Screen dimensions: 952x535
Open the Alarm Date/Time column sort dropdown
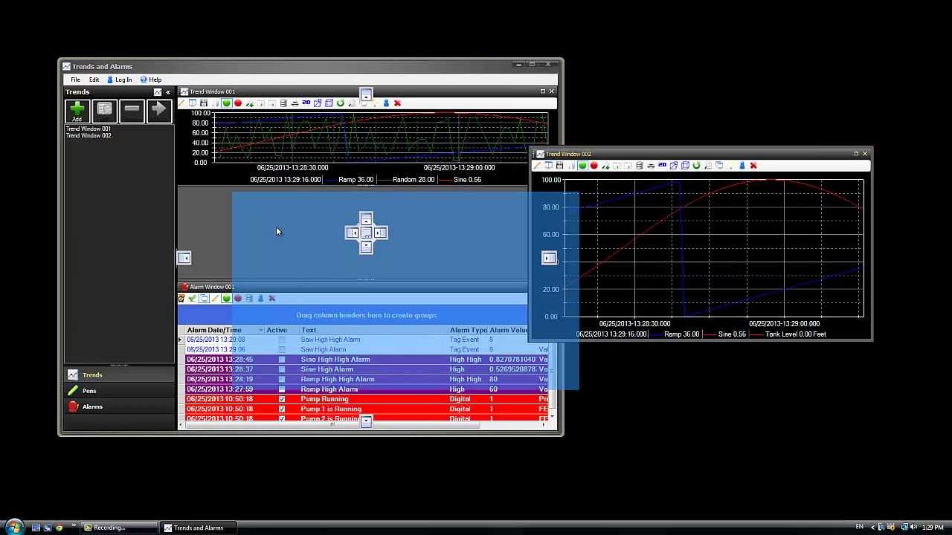(x=260, y=330)
